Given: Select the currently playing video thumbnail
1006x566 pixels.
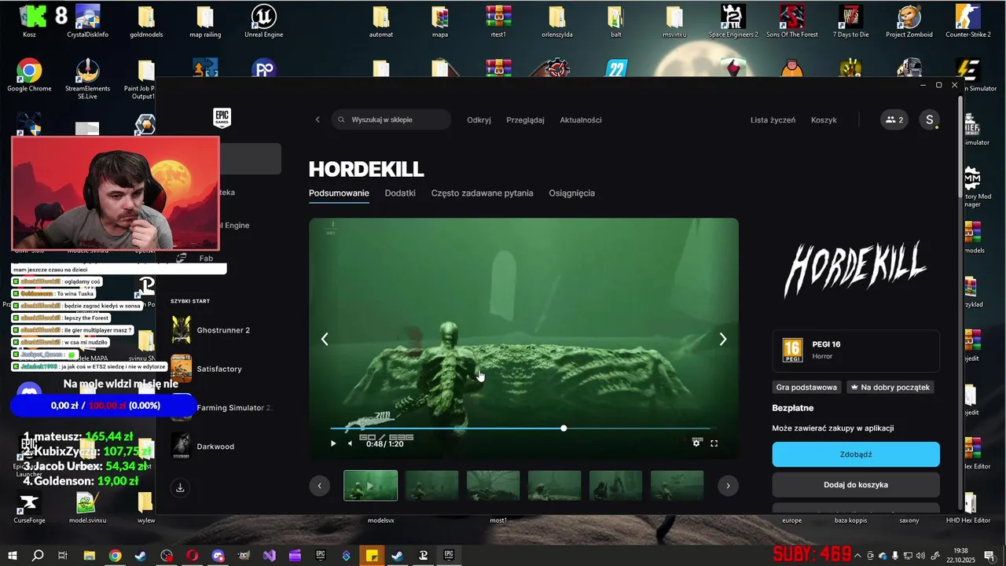Looking at the screenshot, I should pyautogui.click(x=371, y=486).
